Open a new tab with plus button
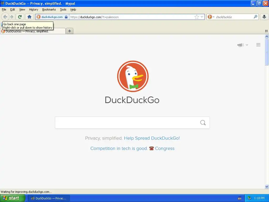 tap(69, 31)
